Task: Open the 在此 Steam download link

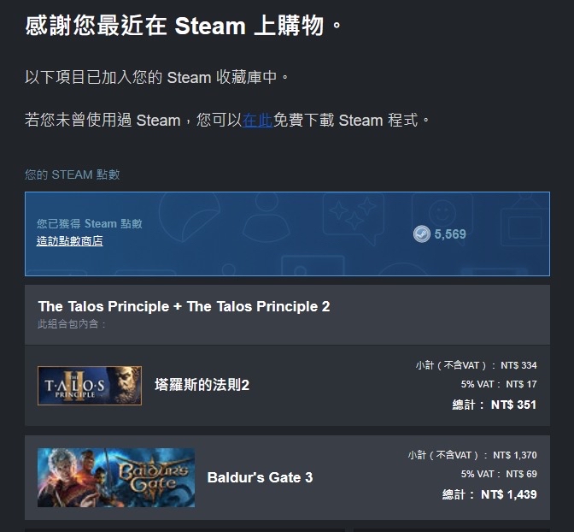Action: (x=258, y=121)
